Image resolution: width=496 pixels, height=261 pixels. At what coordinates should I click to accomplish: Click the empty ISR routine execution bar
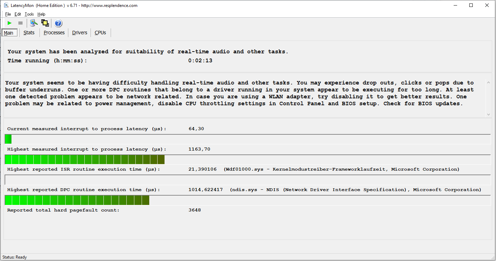click(x=248, y=180)
